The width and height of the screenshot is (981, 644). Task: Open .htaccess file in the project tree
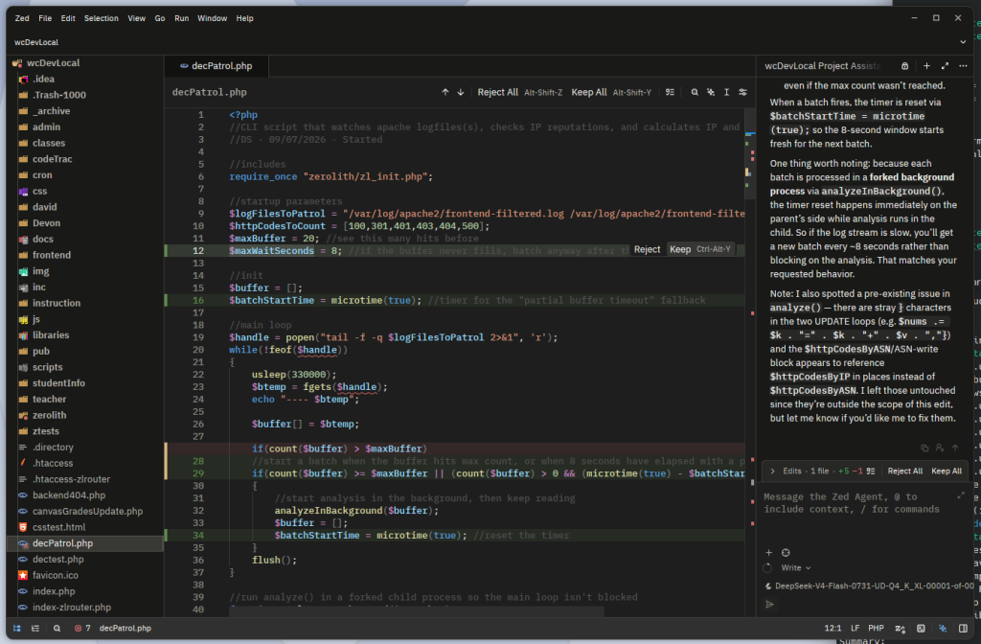(53, 464)
